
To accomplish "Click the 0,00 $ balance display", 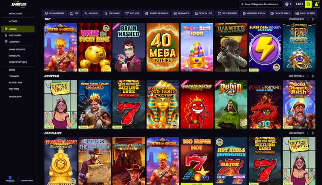I will point(299,4).
